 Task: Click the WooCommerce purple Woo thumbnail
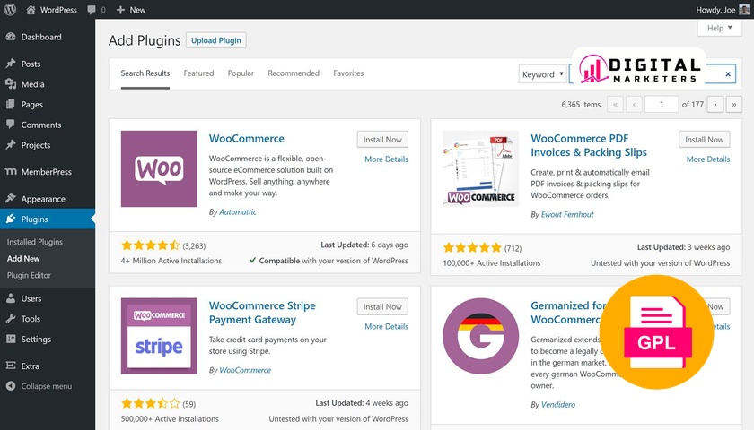159,168
